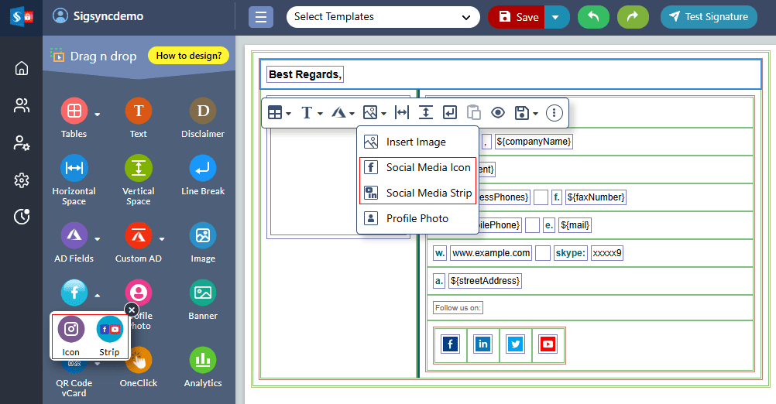Toggle the eye preview icon in toolbar
Image resolution: width=776 pixels, height=404 pixels.
[498, 113]
